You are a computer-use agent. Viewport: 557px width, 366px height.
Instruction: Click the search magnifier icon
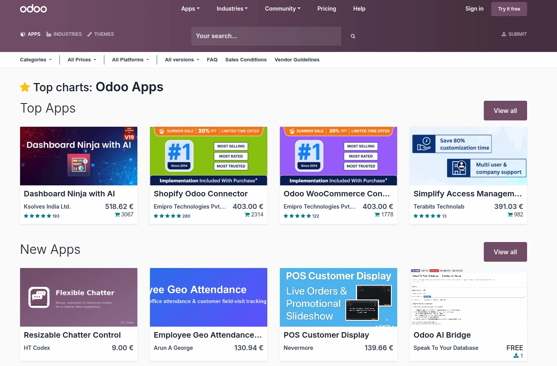coord(353,36)
